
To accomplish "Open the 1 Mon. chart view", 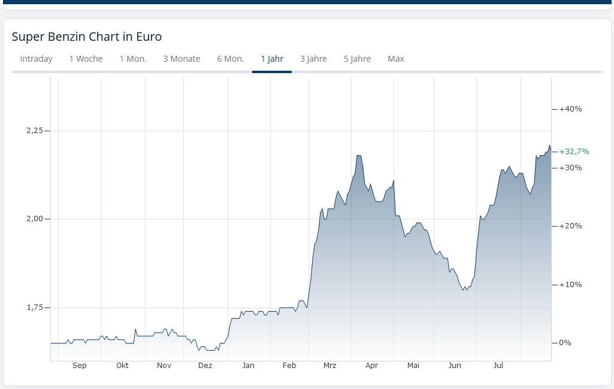I will click(x=133, y=59).
